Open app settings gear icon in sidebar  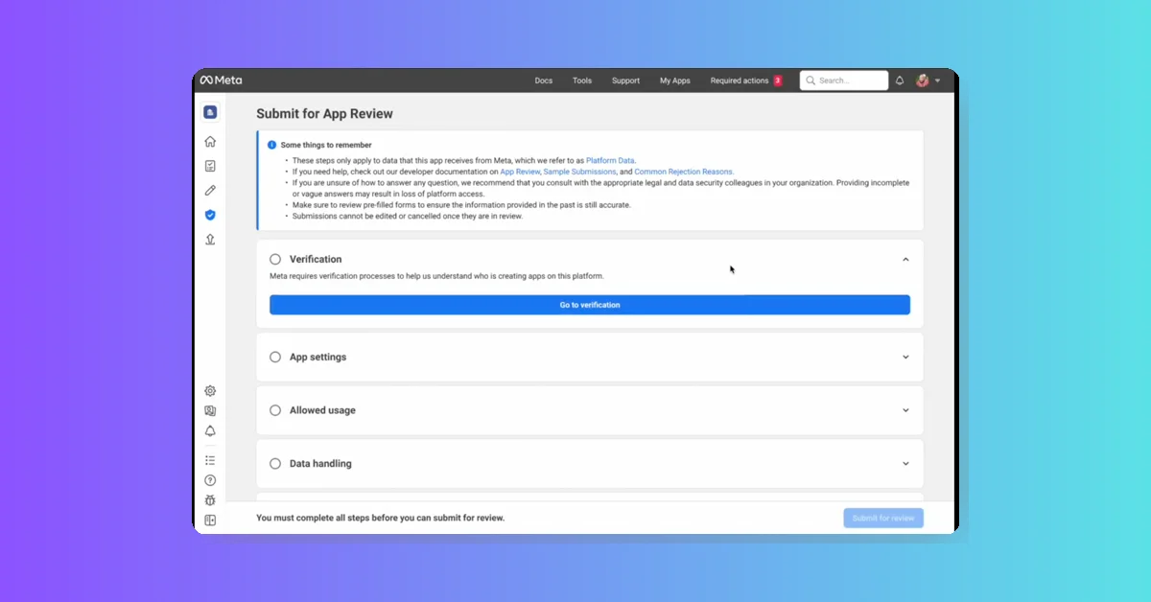210,391
